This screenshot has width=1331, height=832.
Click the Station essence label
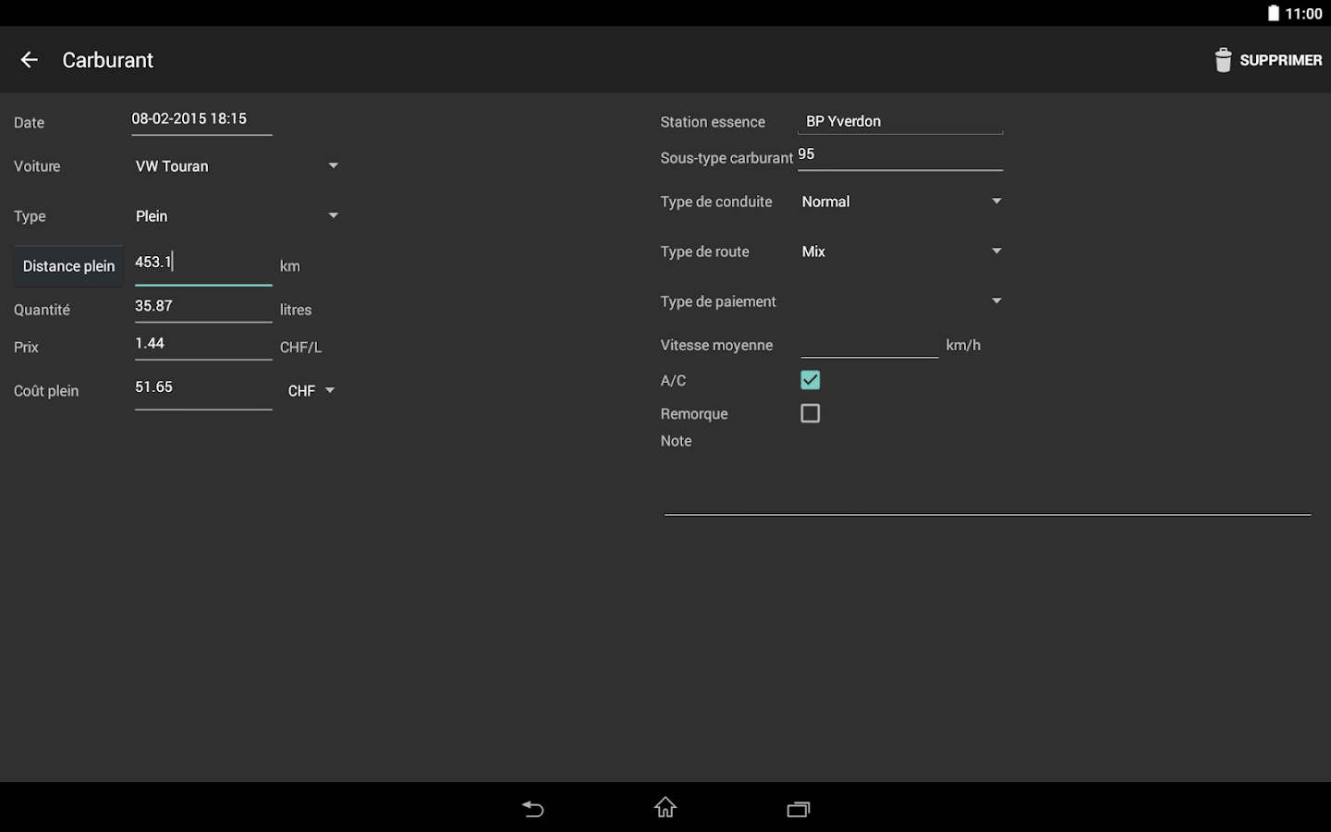tap(713, 122)
